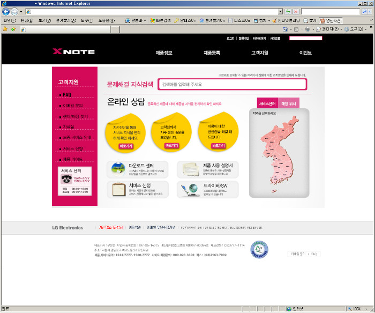This screenshot has height=313, width=375.
Task: Open the search provider dropdown arrow
Action: 370,11
